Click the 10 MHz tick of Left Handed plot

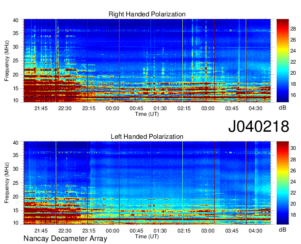(15, 223)
